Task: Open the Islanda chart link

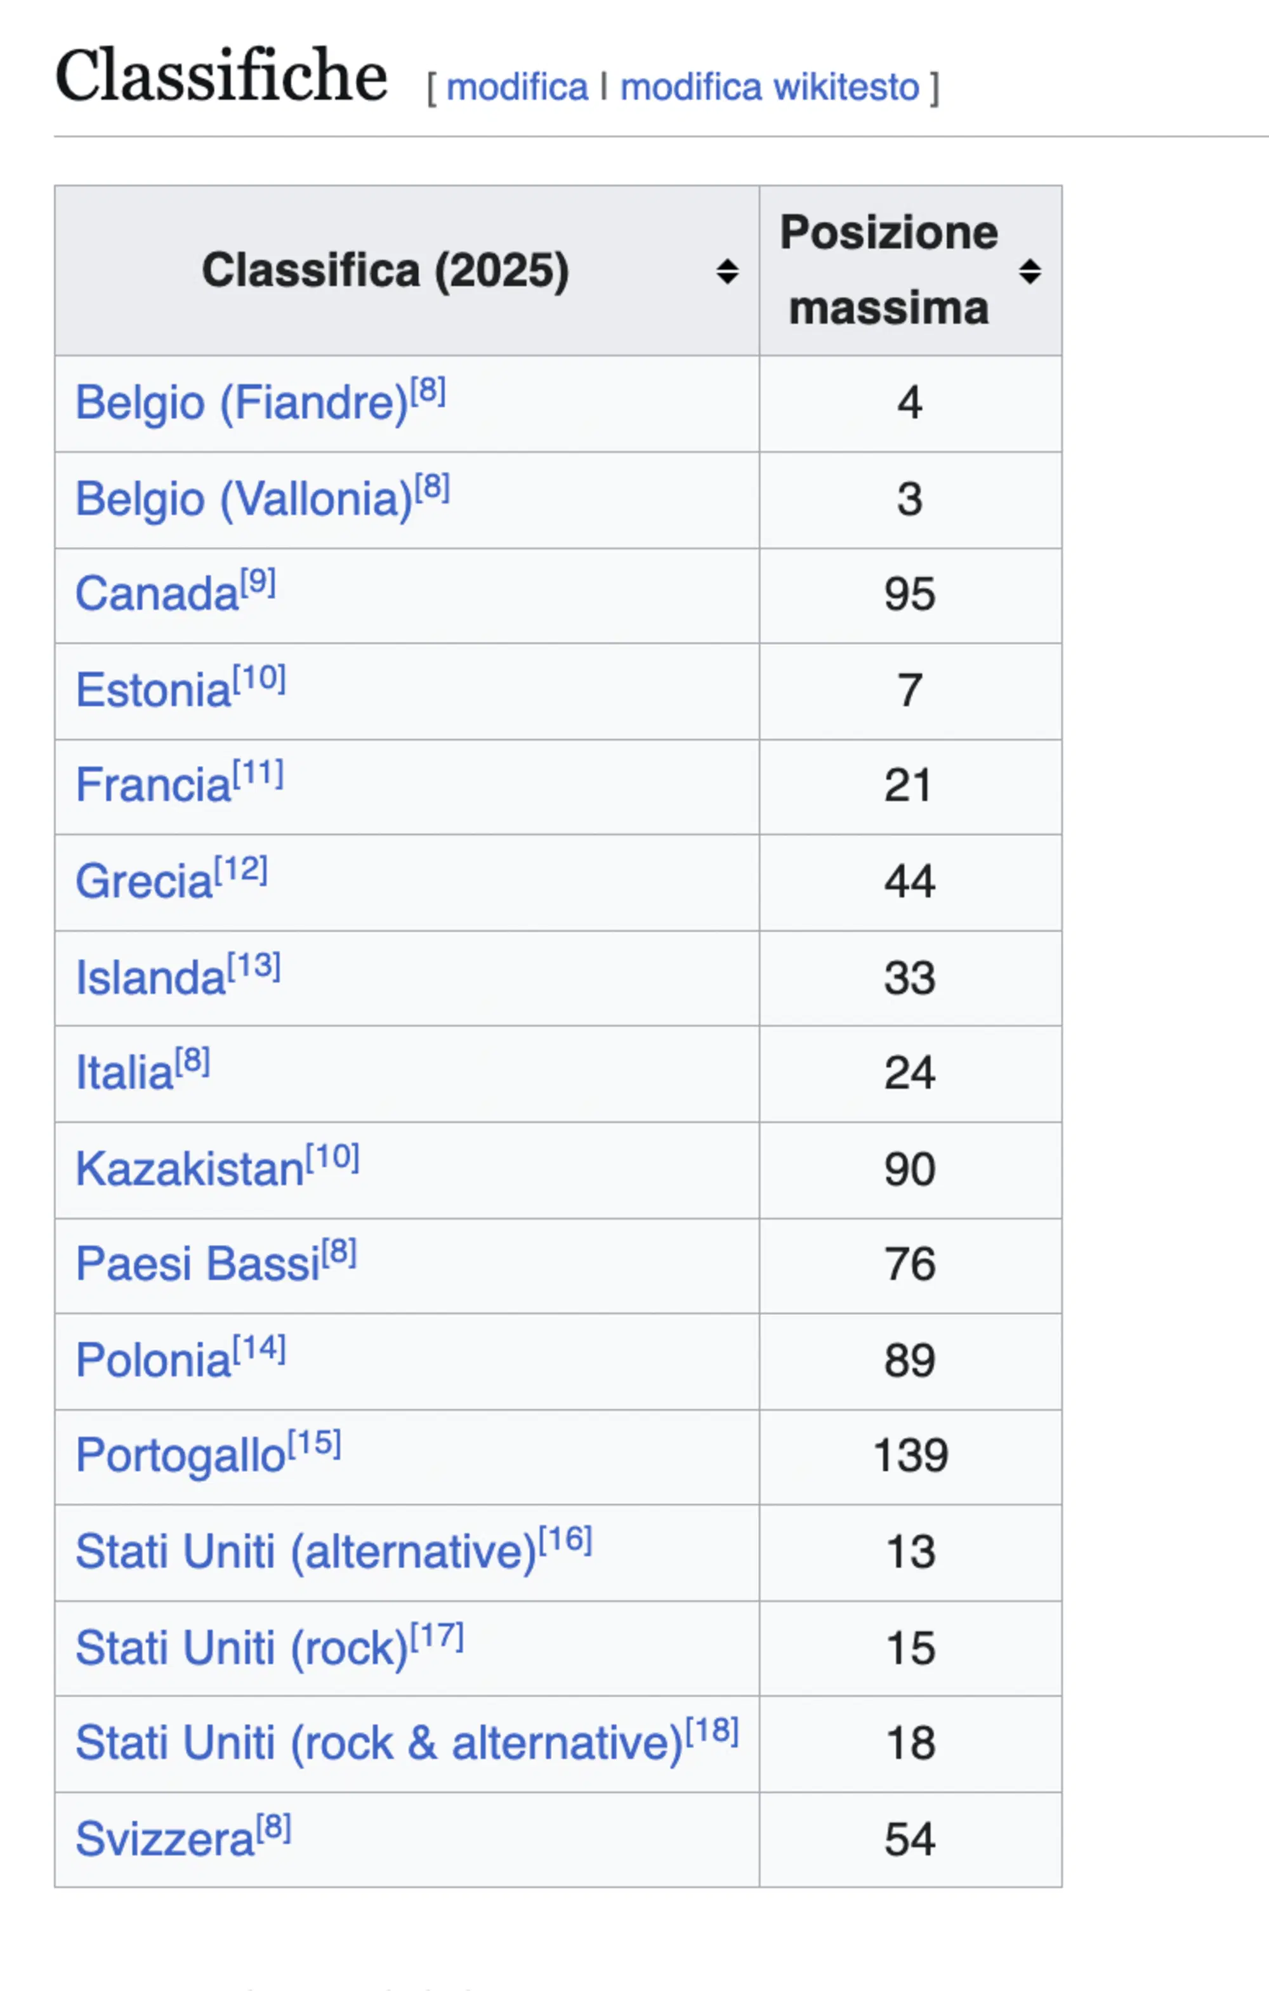Action: click(x=150, y=979)
